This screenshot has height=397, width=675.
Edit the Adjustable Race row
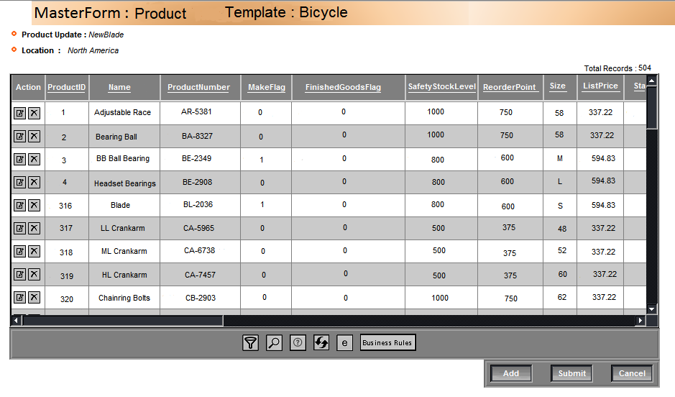coord(20,113)
